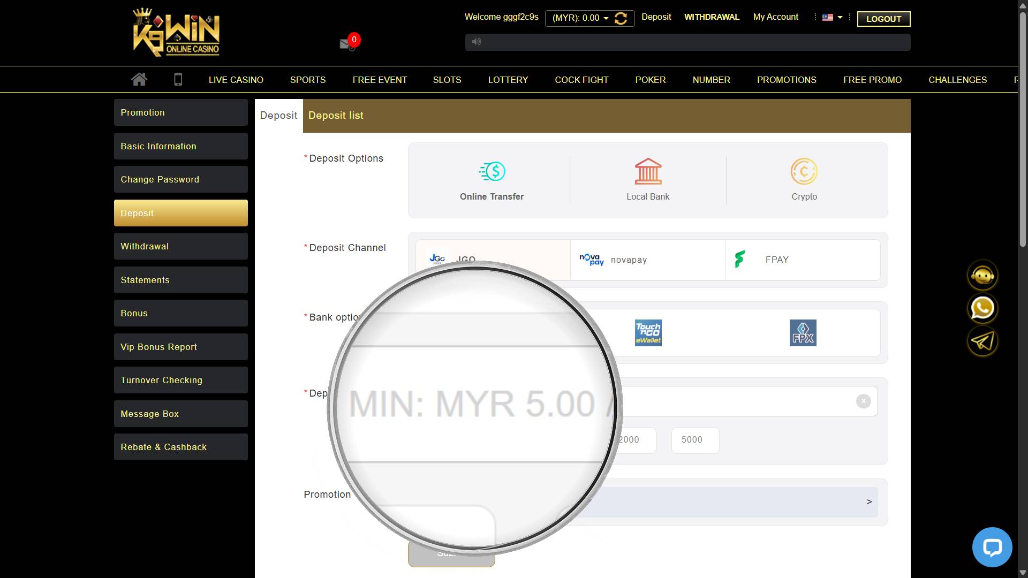Pick the Touch n Go eWallet bank option

tap(648, 333)
